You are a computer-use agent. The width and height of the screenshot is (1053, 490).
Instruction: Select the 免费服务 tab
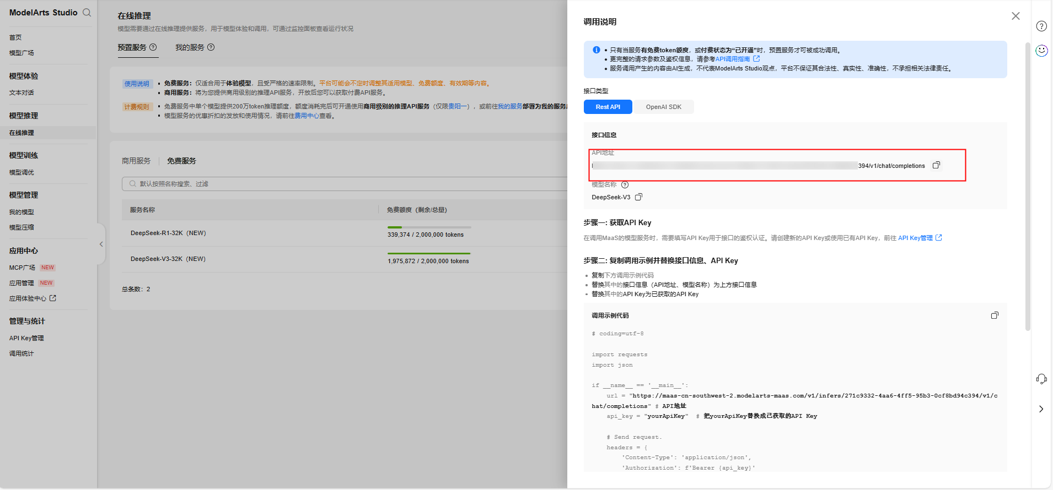[x=181, y=161]
